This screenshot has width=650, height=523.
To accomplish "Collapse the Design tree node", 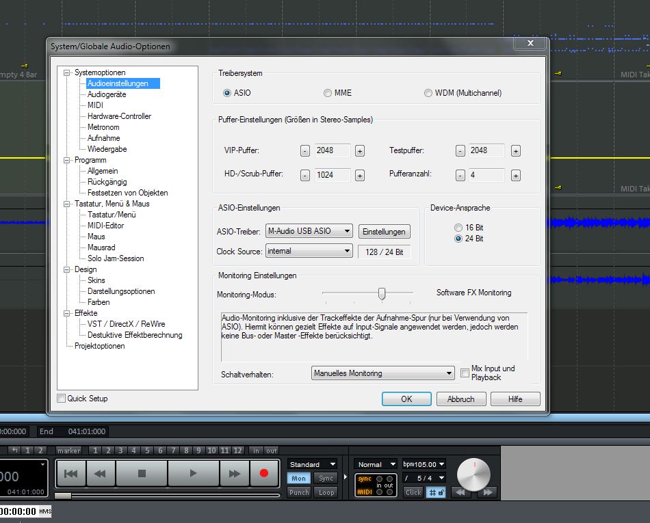I will tap(66, 269).
